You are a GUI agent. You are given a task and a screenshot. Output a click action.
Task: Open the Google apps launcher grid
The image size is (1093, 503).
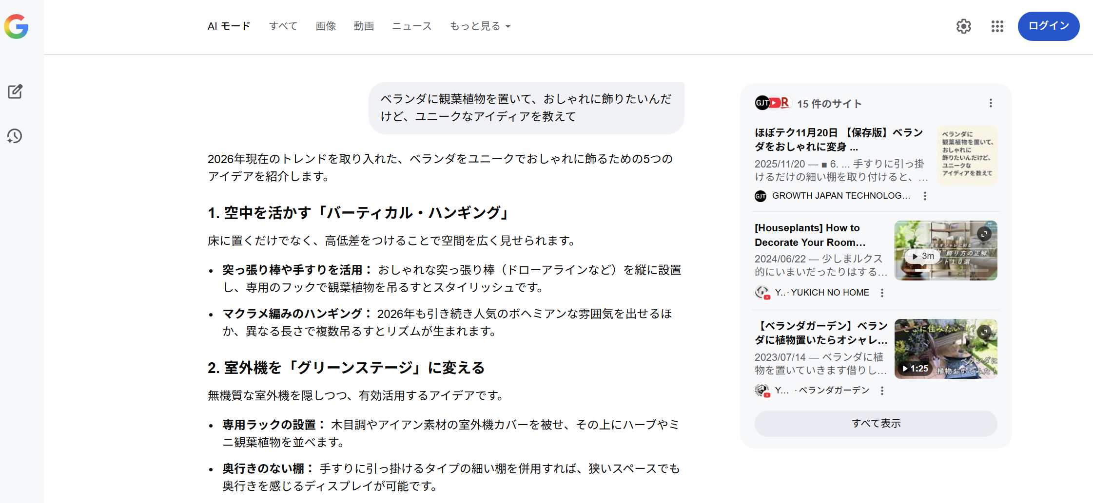click(997, 26)
